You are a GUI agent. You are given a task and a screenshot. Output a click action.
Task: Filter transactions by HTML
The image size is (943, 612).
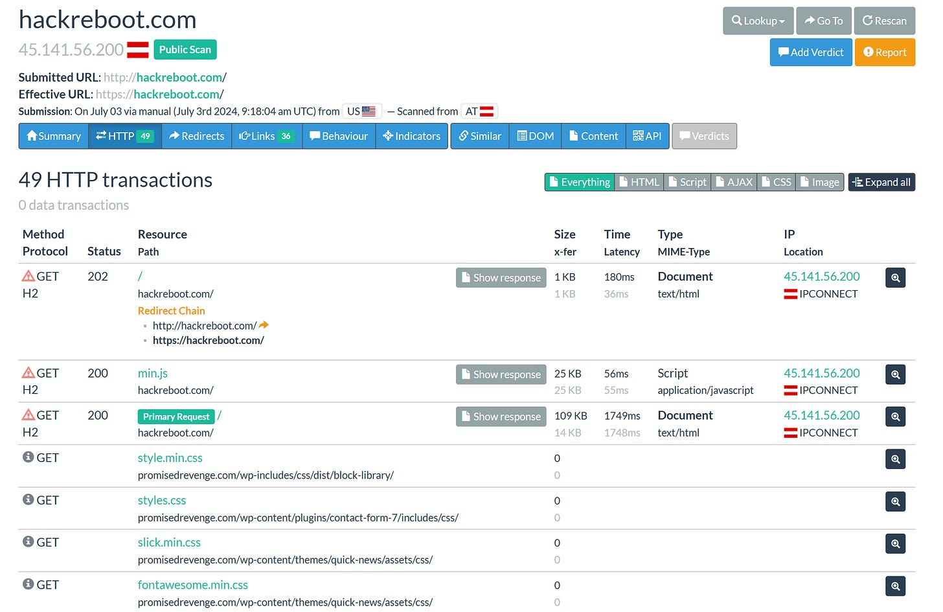tap(639, 183)
